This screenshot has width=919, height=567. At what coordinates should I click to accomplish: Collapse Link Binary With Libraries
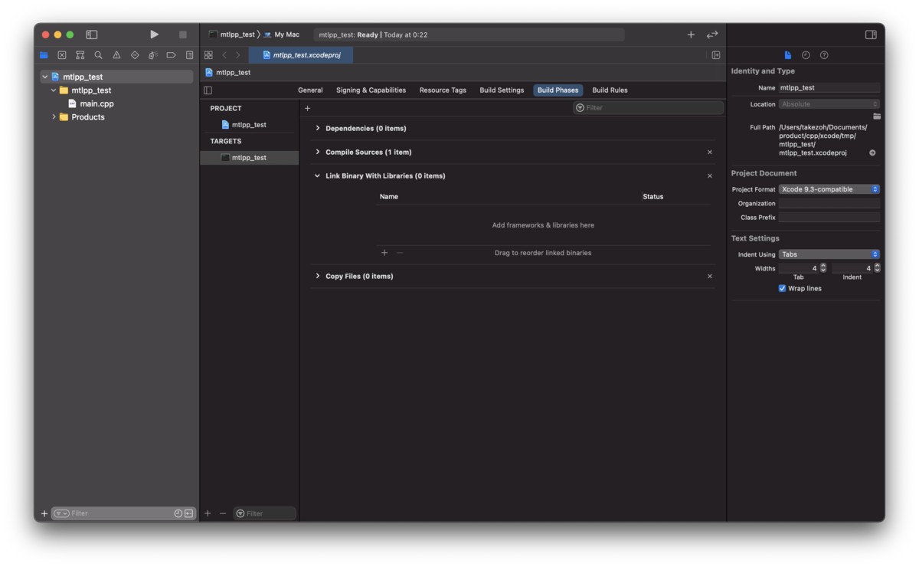click(318, 175)
